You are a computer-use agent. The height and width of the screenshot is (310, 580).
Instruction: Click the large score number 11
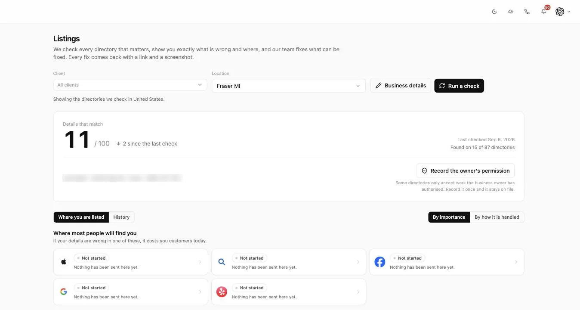point(77,140)
